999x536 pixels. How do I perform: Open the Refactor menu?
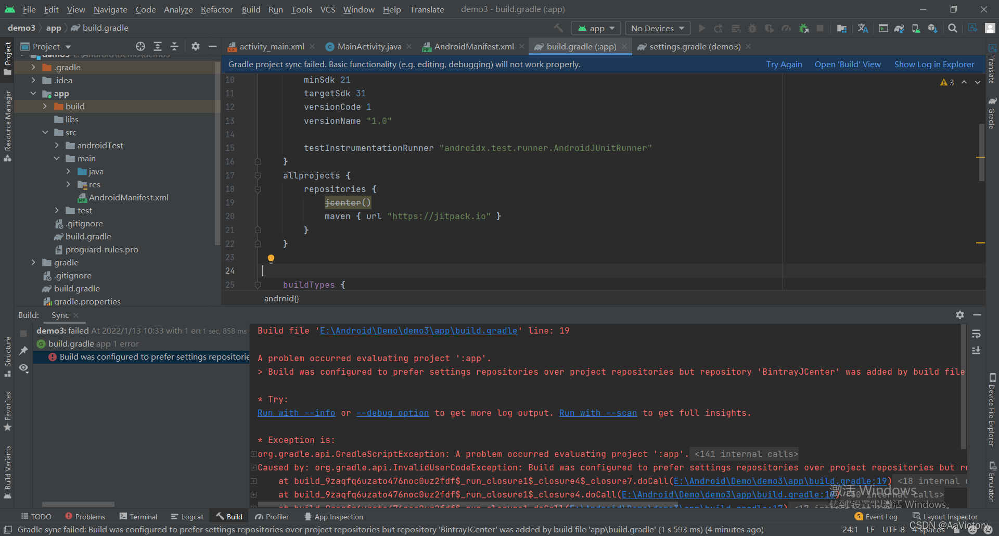pos(216,9)
